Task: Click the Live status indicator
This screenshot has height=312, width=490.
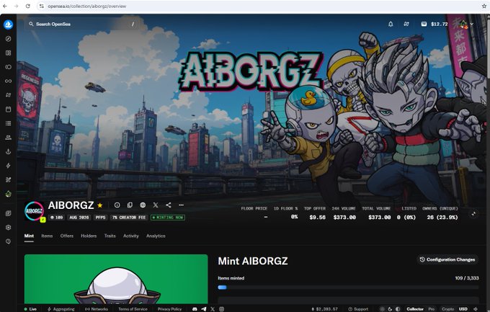Action: tap(30, 309)
